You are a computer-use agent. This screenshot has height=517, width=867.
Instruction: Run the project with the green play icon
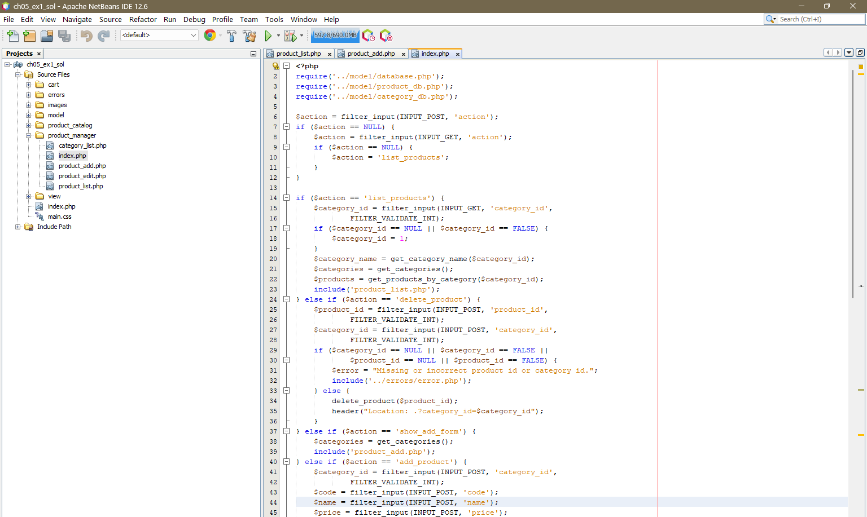point(268,36)
